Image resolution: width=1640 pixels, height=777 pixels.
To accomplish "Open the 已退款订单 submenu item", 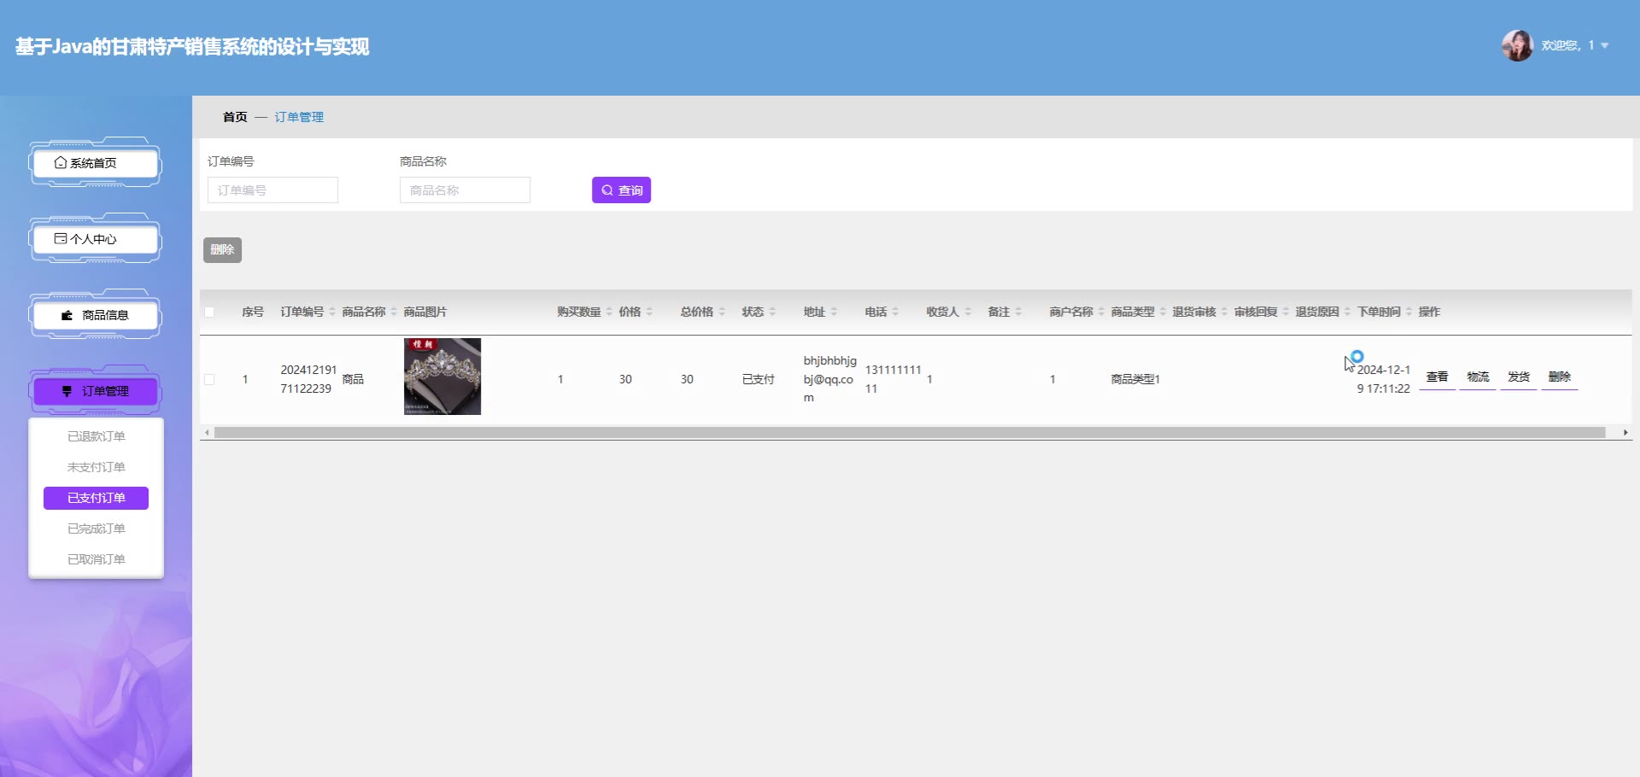I will pos(97,436).
